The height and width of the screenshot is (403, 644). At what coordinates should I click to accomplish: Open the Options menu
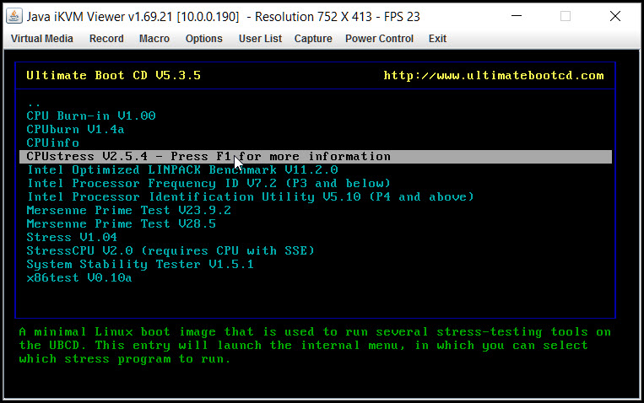(x=203, y=39)
